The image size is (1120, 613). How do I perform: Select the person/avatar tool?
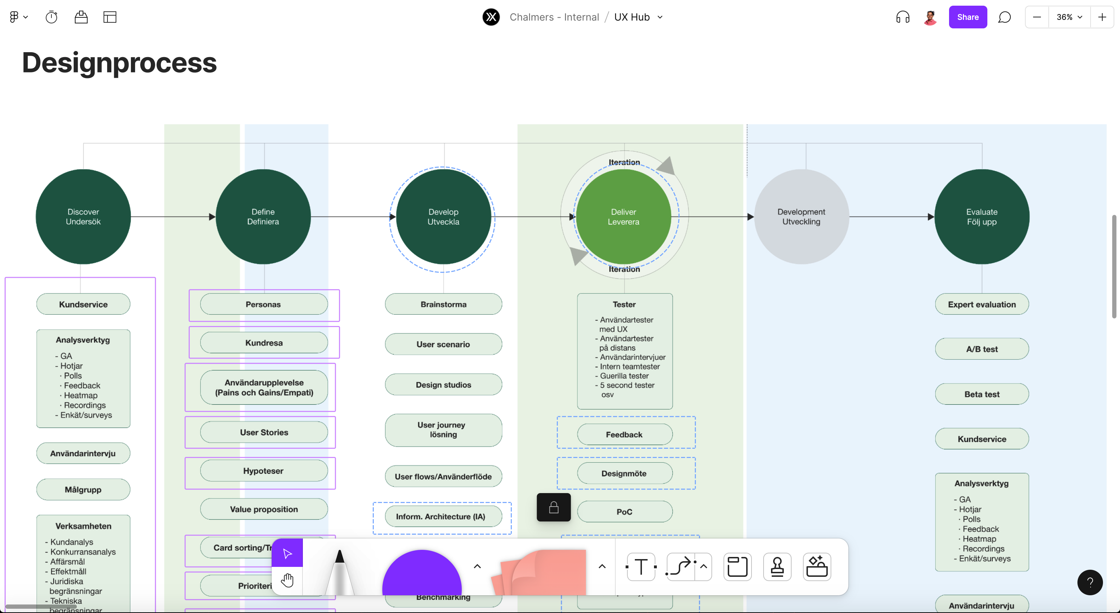(x=777, y=566)
